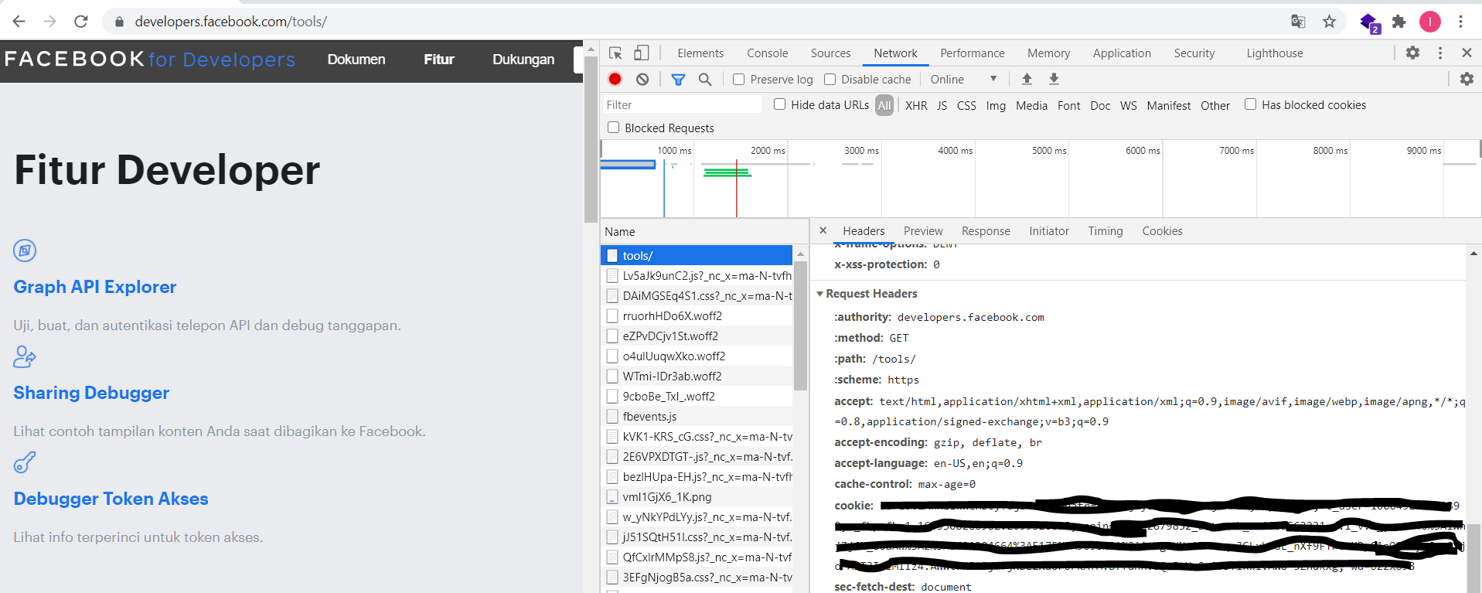
Task: Bookmark this page with the star icon
Action: click(1329, 22)
